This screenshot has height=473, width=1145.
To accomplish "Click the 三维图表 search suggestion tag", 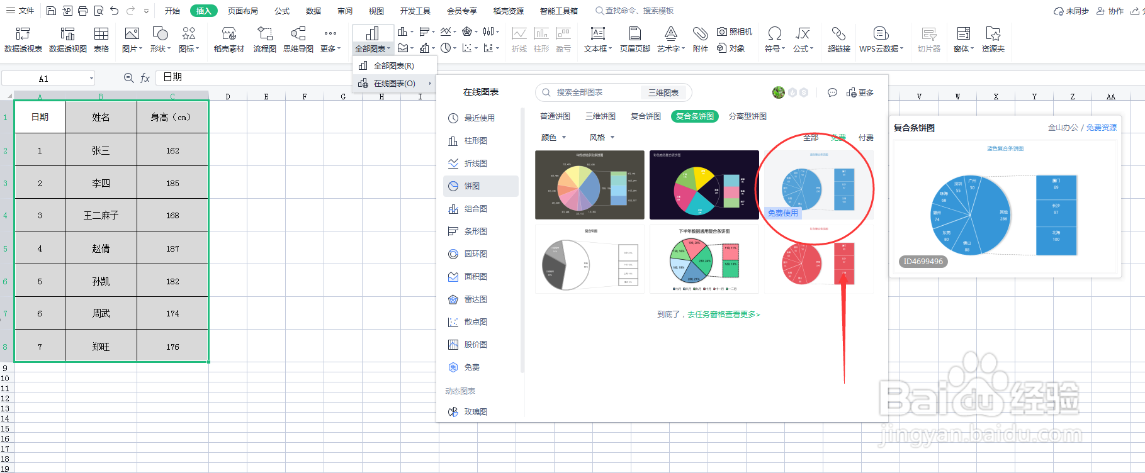I will pos(663,92).
